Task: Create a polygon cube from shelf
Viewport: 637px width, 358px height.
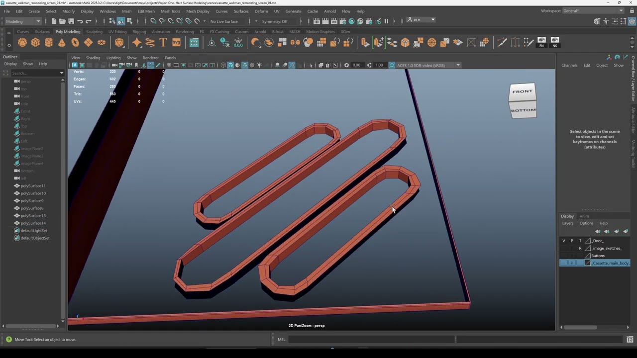Action: pos(35,43)
